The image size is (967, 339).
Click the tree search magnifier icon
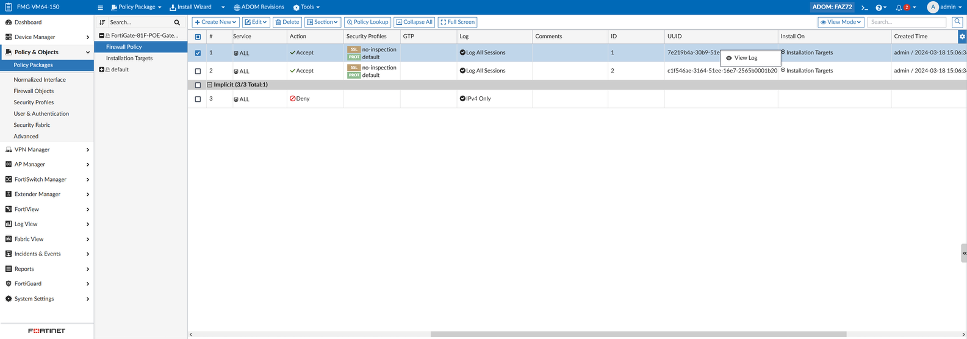(178, 23)
